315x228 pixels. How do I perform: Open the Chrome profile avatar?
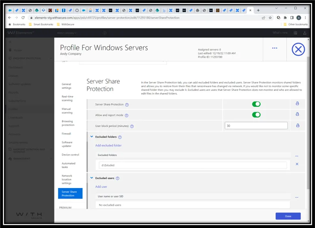pos(299,18)
